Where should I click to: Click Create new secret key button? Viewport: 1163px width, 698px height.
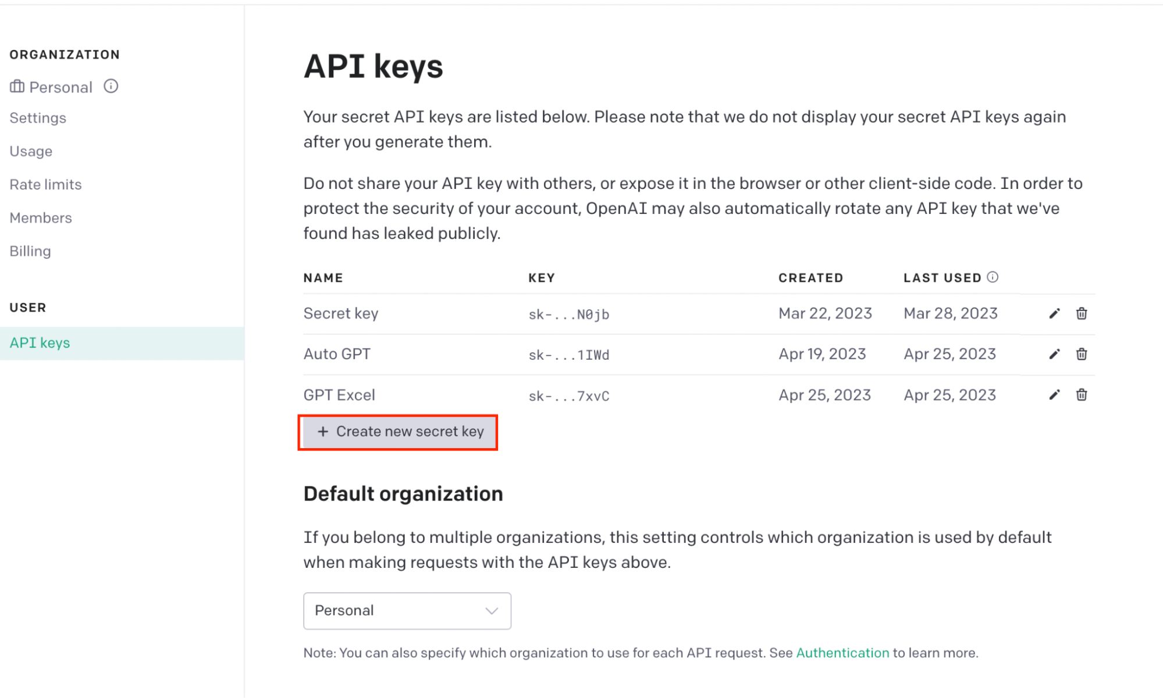pos(398,432)
